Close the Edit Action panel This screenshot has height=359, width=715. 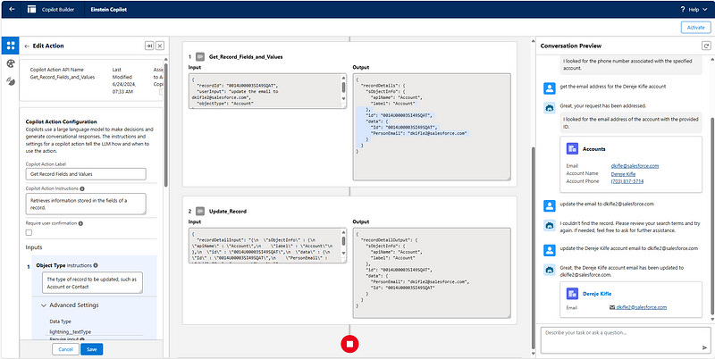(x=160, y=46)
